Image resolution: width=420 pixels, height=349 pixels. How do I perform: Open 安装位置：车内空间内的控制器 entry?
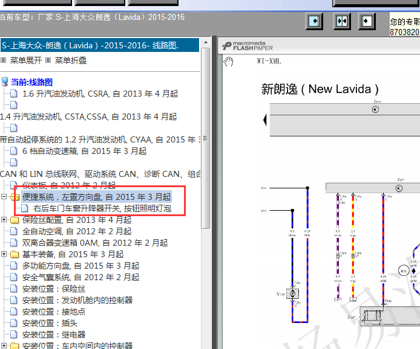[77, 345]
